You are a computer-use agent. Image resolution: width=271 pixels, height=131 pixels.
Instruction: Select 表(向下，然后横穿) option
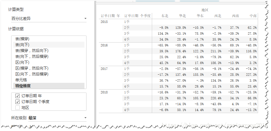(49, 56)
